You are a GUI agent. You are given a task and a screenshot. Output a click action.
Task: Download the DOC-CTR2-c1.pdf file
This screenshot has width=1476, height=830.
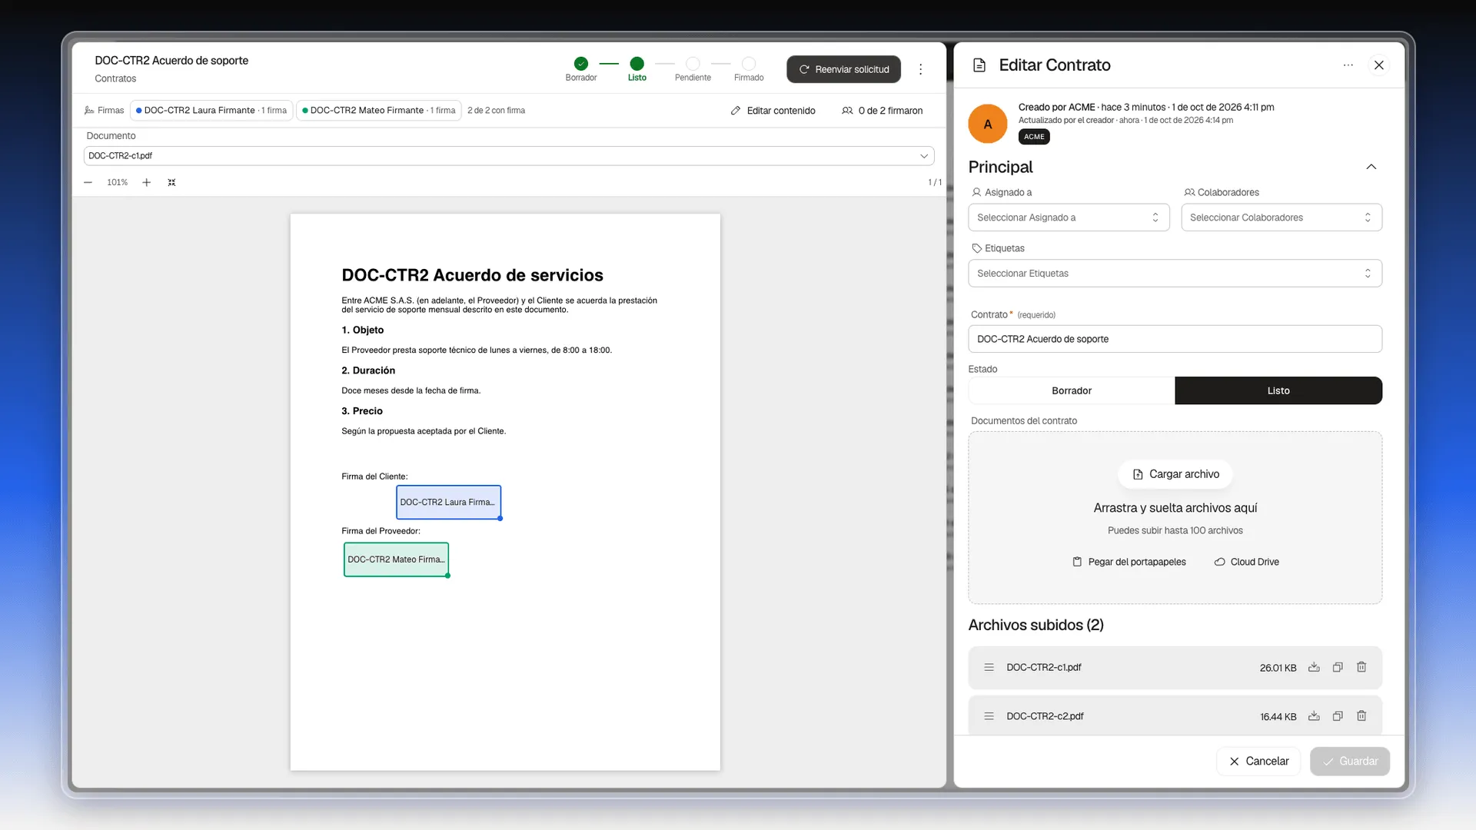pyautogui.click(x=1314, y=667)
